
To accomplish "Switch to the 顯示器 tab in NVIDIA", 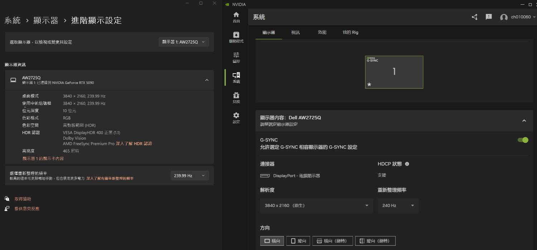I will [x=268, y=32].
